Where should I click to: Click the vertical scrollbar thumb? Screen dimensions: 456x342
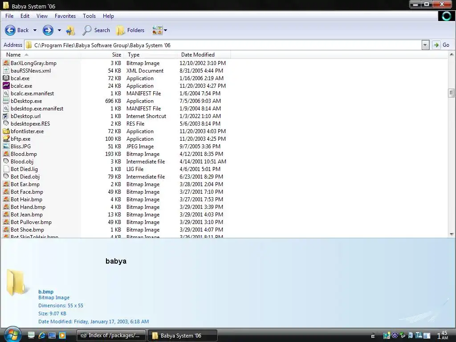[x=452, y=93]
